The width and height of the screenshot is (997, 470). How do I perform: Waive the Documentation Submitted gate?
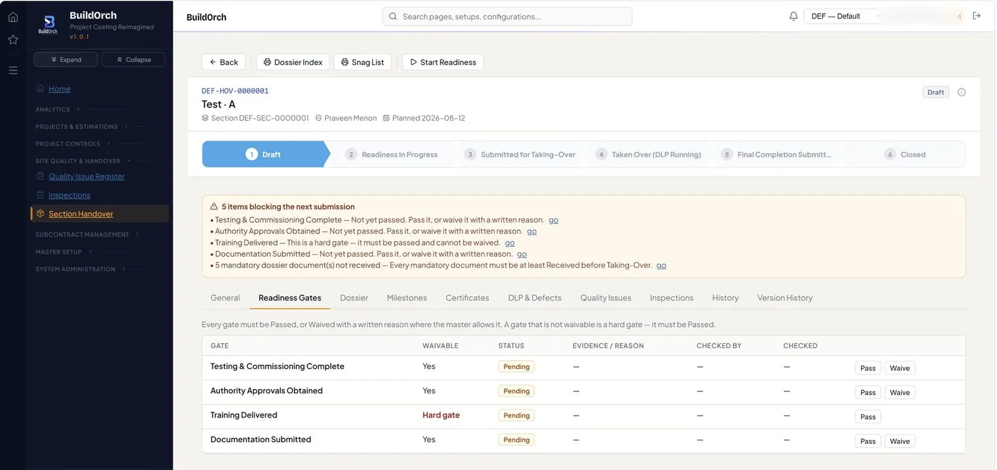[x=900, y=441]
